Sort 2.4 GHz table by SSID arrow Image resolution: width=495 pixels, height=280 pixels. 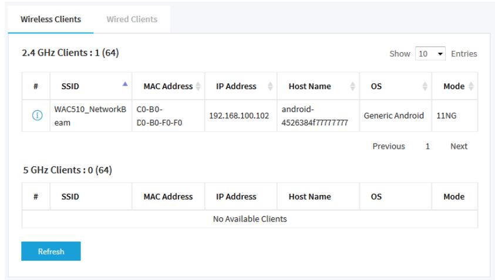click(125, 84)
